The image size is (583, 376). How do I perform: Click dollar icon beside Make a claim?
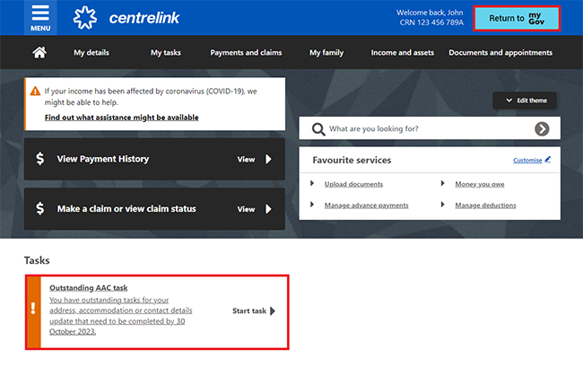(39, 209)
